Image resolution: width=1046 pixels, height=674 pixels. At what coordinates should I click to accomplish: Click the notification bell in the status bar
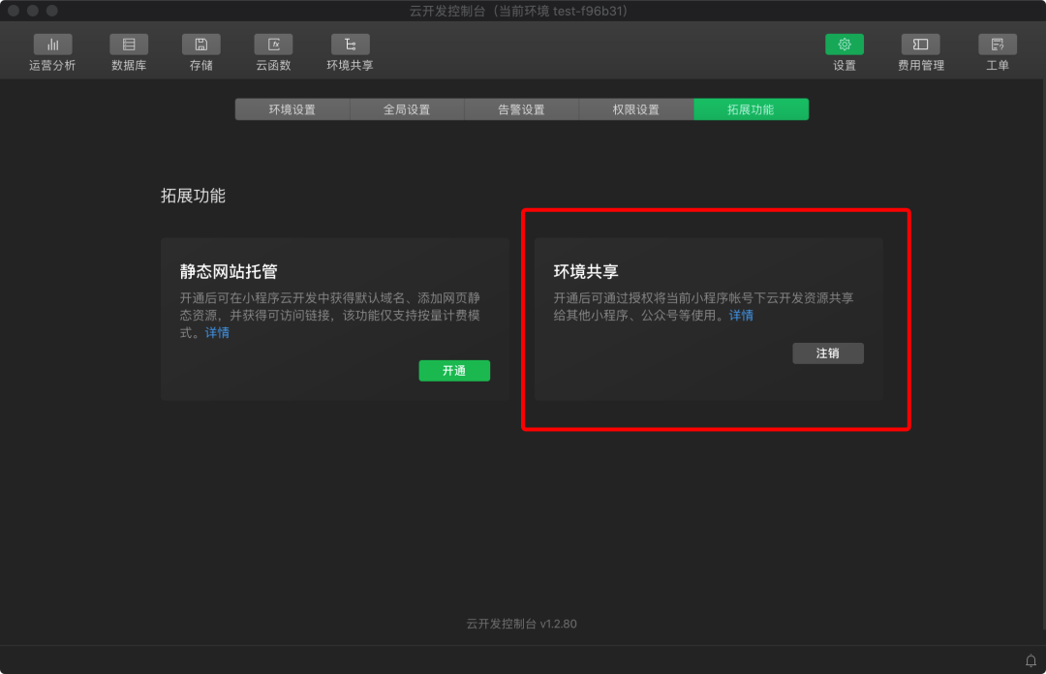click(x=1031, y=660)
